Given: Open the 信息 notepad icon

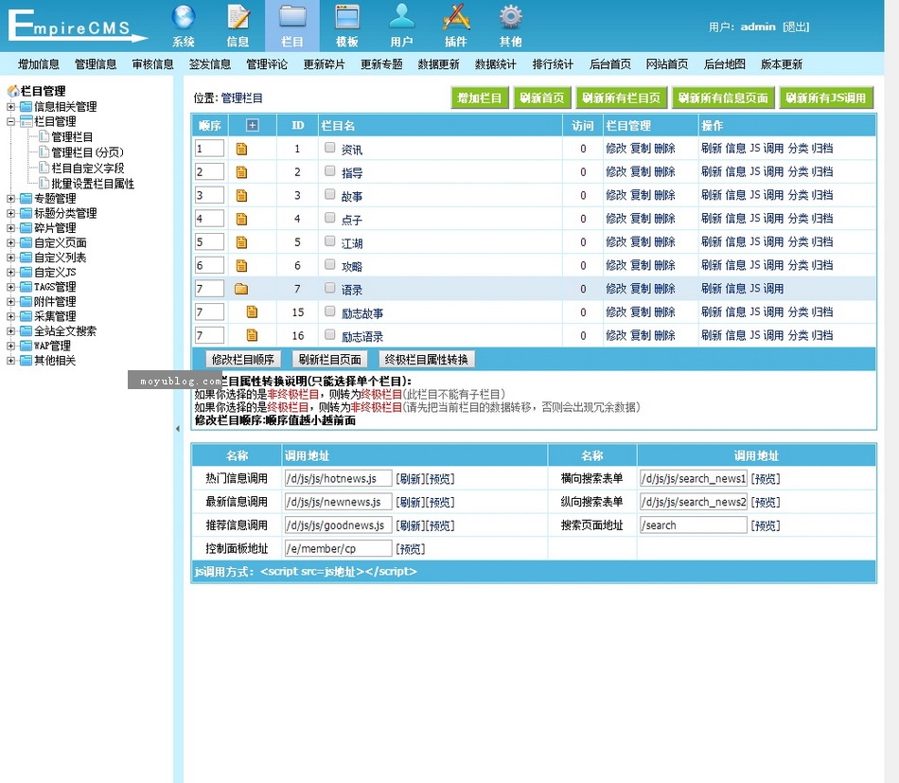Looking at the screenshot, I should point(238,17).
